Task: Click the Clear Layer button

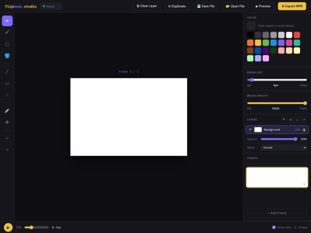Action: click(x=147, y=6)
